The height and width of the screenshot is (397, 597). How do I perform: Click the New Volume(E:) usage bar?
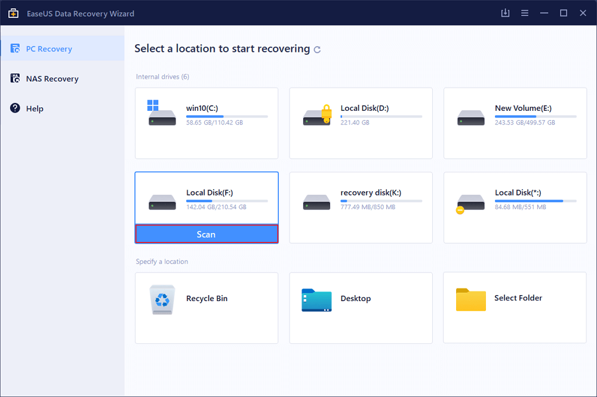pos(536,116)
